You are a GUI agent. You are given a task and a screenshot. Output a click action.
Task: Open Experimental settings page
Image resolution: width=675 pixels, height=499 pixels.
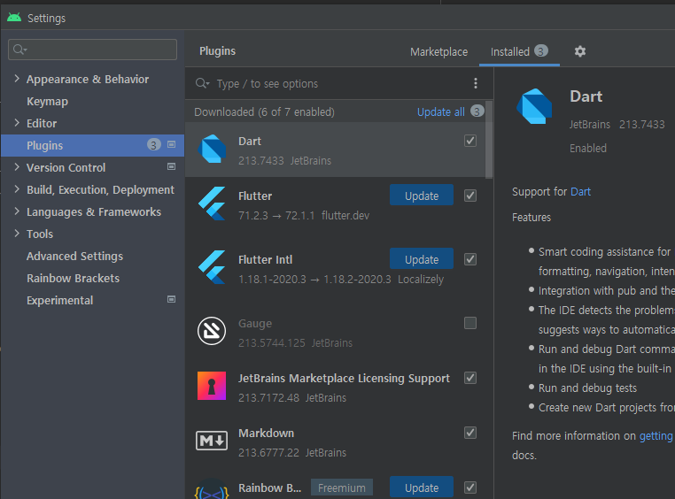point(59,301)
